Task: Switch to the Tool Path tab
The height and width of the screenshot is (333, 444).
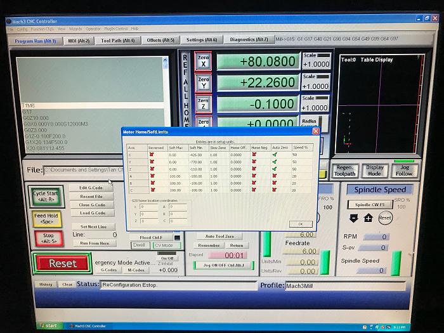Action: pyautogui.click(x=118, y=41)
